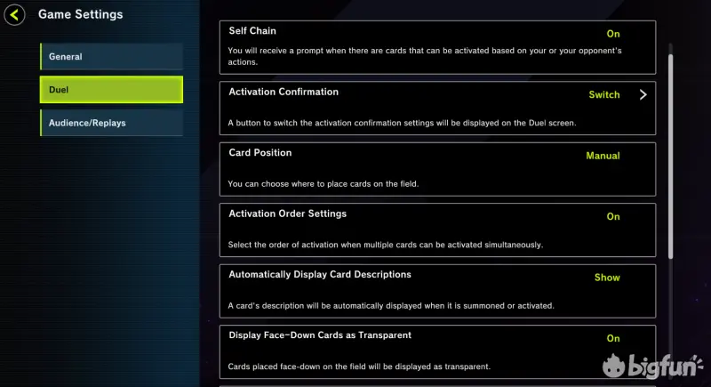Toggle the Self Chain On value
Image resolution: width=711 pixels, height=387 pixels.
[x=612, y=34]
